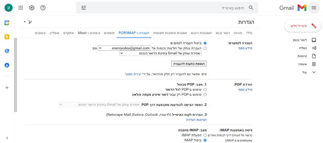Open the eneniyodea@gmail.com forwarding address dropdown
The image size is (323, 143).
coord(124,48)
